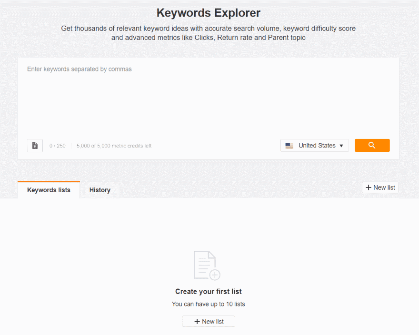Click New list button beside the tabs

(380, 187)
